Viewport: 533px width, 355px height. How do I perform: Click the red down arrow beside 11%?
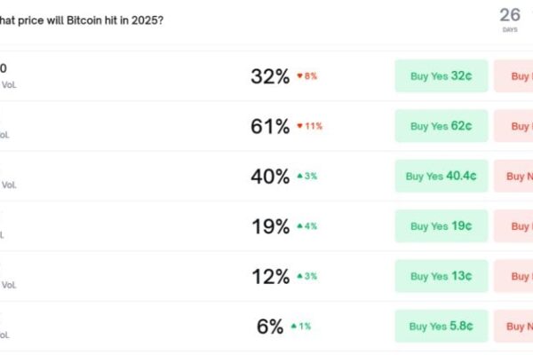coord(300,126)
